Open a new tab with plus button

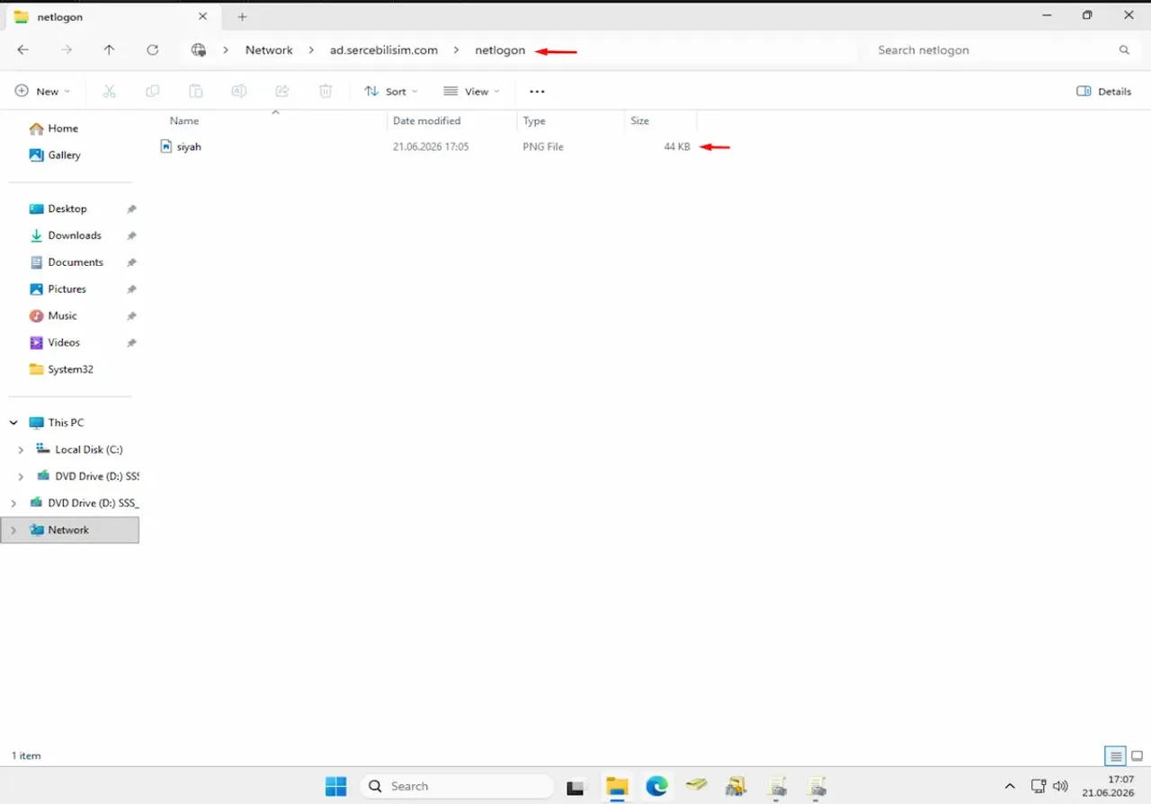point(242,17)
